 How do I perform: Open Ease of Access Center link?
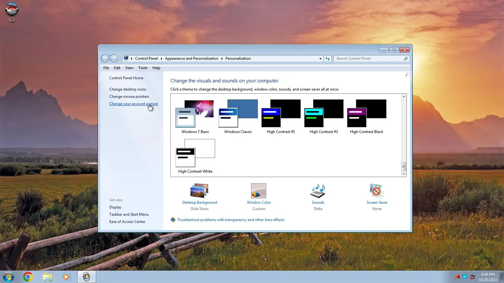pos(127,222)
